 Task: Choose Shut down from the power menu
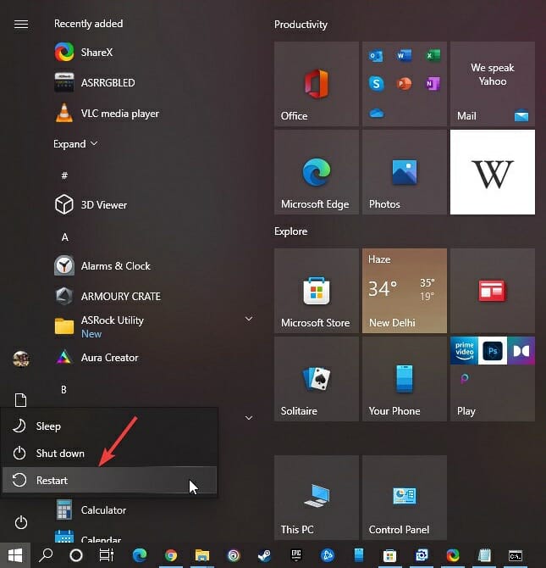(110, 454)
